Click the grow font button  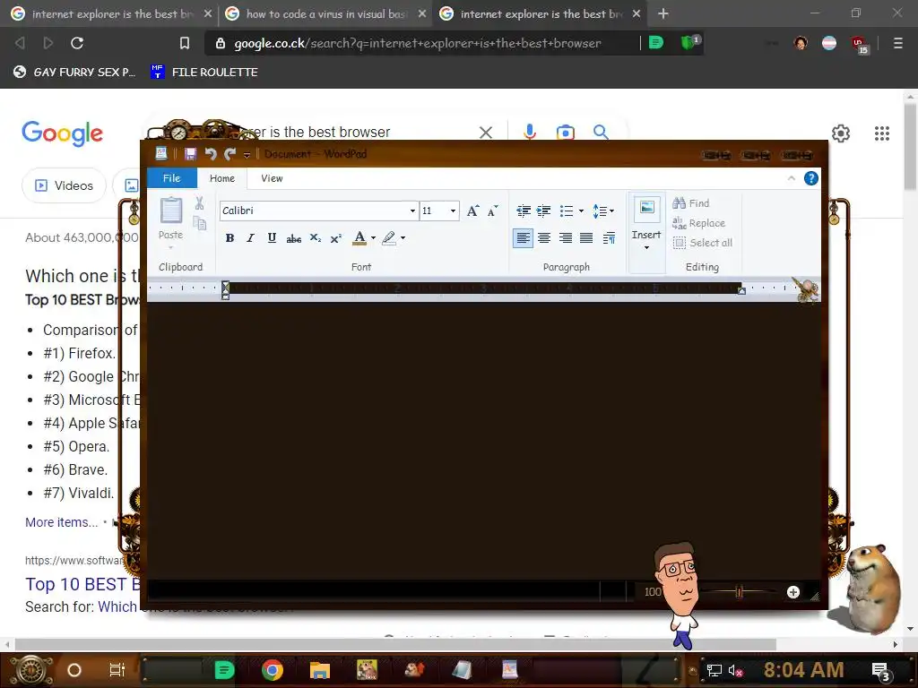click(472, 211)
